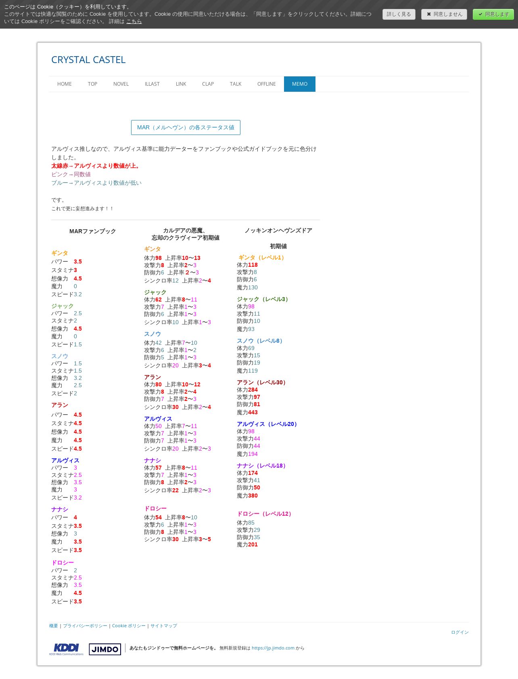Open the TOP menu item
Image resolution: width=518 pixels, height=679 pixels.
(92, 84)
